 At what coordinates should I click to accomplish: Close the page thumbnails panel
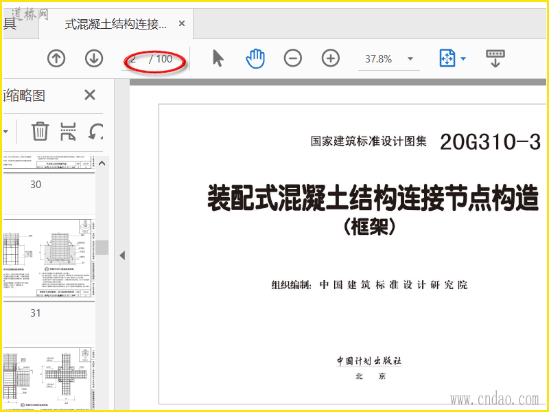point(90,95)
